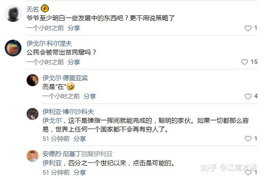Open 伊利亚·博尔沙科夫 username link
264x179 pixels.
point(68,112)
